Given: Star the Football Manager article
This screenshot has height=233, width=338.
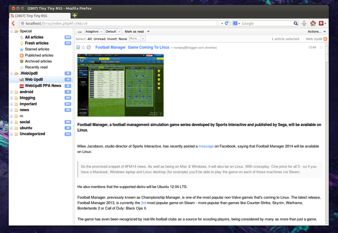Looking at the screenshot, I should (x=83, y=47).
